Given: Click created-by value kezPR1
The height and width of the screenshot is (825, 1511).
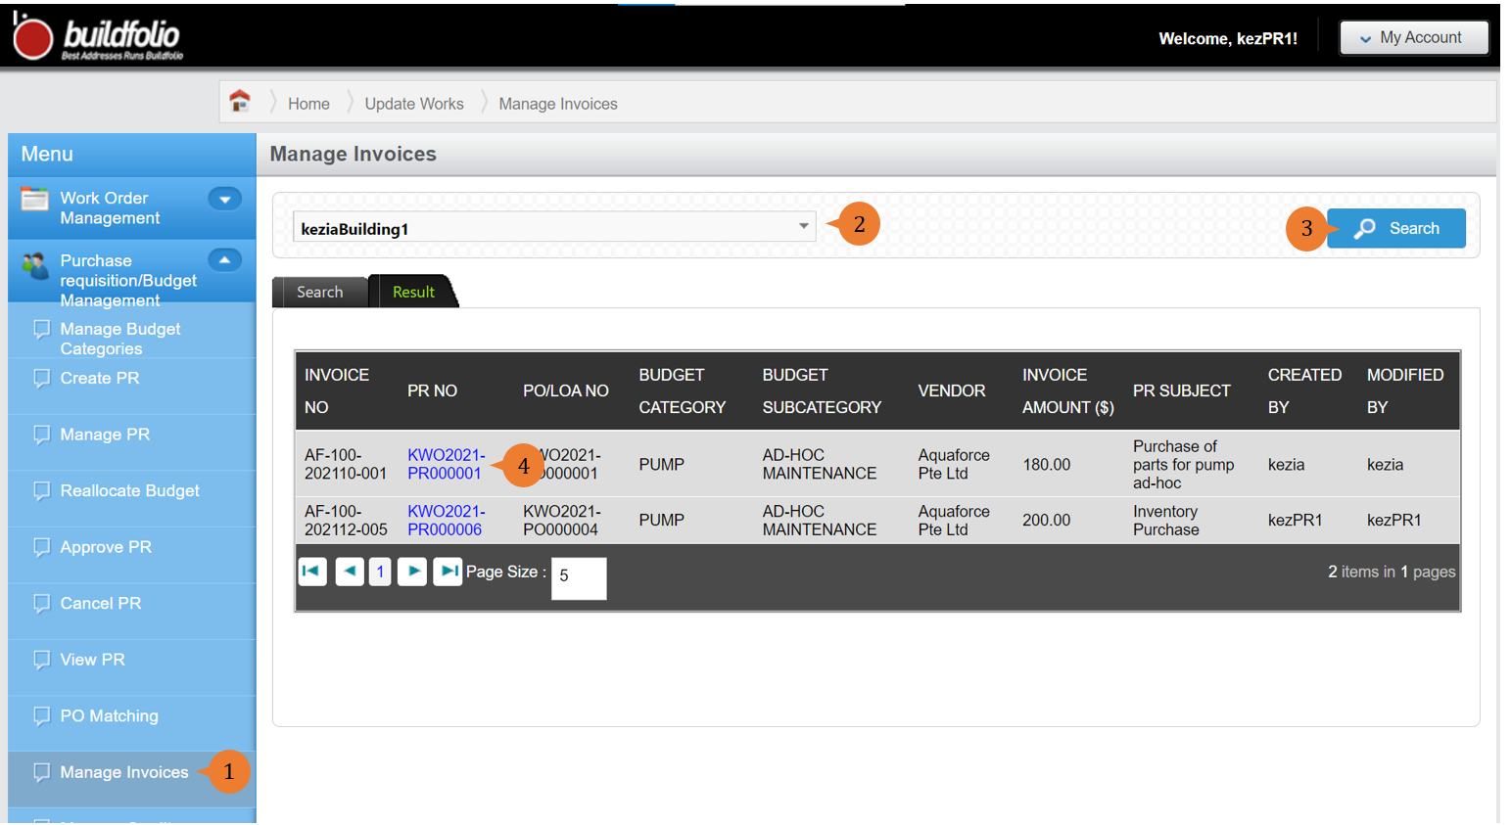Looking at the screenshot, I should [1296, 521].
